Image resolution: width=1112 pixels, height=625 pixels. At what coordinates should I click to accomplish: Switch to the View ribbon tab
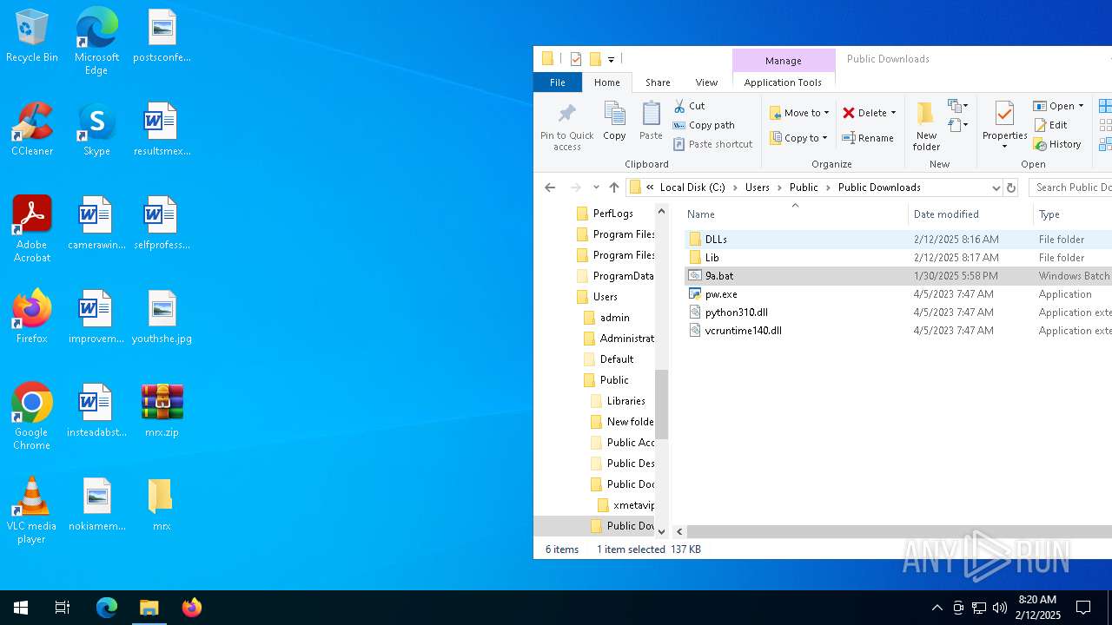[x=706, y=82]
